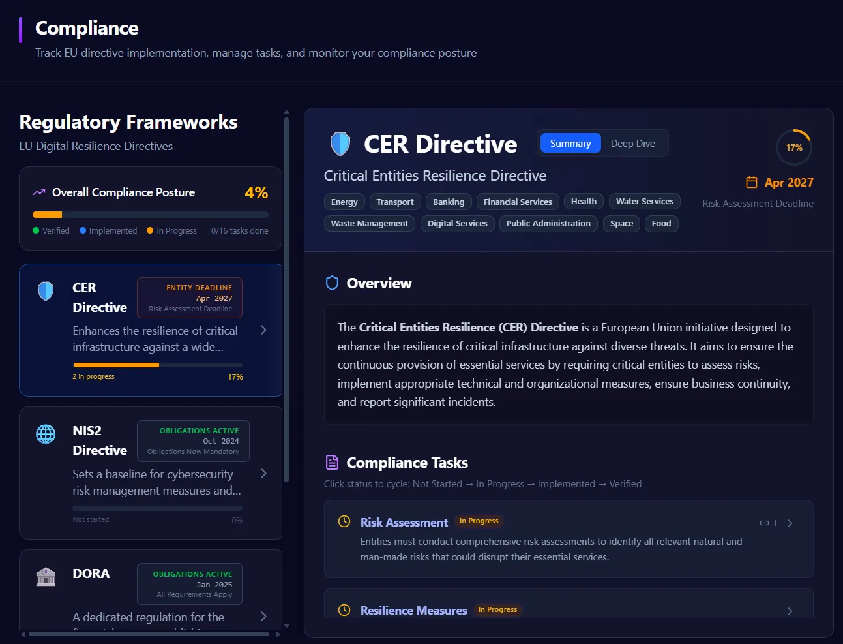This screenshot has width=843, height=644.
Task: Click the clock status icon for Risk Assessment
Action: (344, 521)
